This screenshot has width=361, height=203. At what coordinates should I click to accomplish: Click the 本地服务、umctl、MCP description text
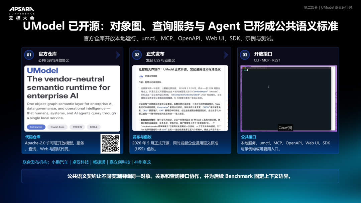pyautogui.click(x=285, y=146)
